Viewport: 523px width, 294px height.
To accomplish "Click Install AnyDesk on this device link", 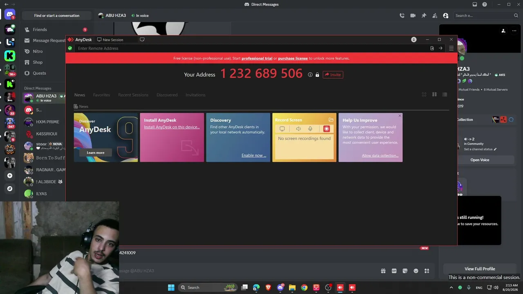I will [x=172, y=127].
